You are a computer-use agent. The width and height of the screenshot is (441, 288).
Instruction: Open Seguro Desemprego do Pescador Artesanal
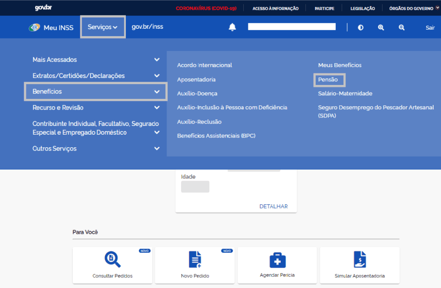click(376, 111)
